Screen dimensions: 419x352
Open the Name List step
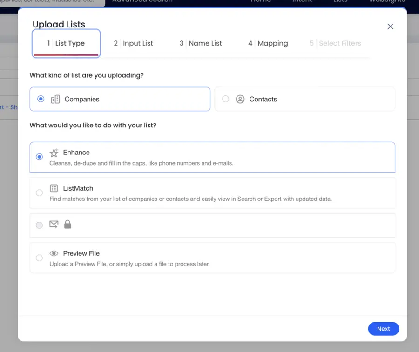tap(200, 43)
